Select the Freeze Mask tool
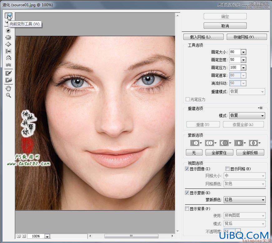 (8, 73)
